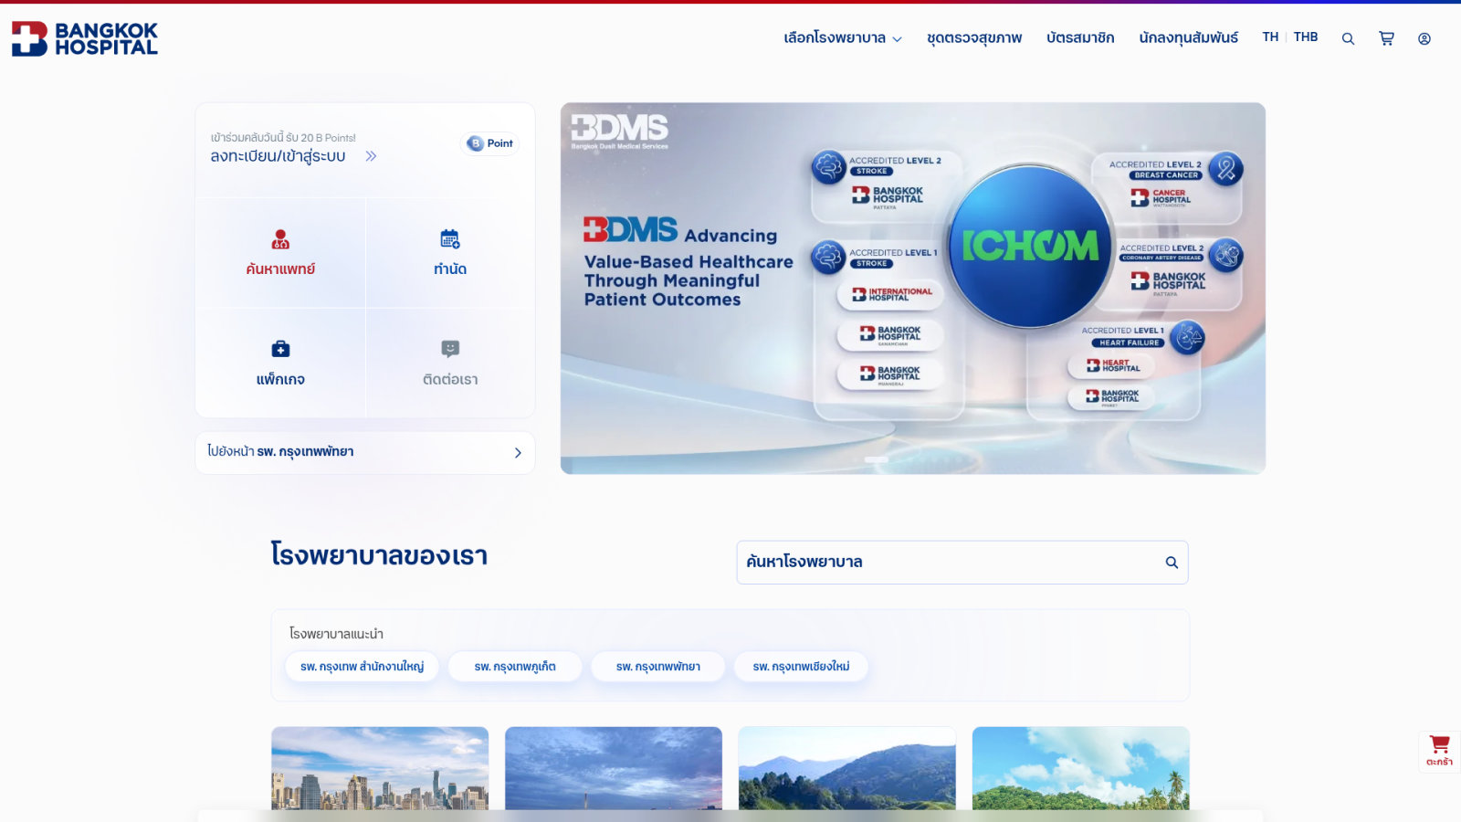Open the บัตรสมาชิก menu item
Screen dimensions: 1461x822
pos(1080,38)
